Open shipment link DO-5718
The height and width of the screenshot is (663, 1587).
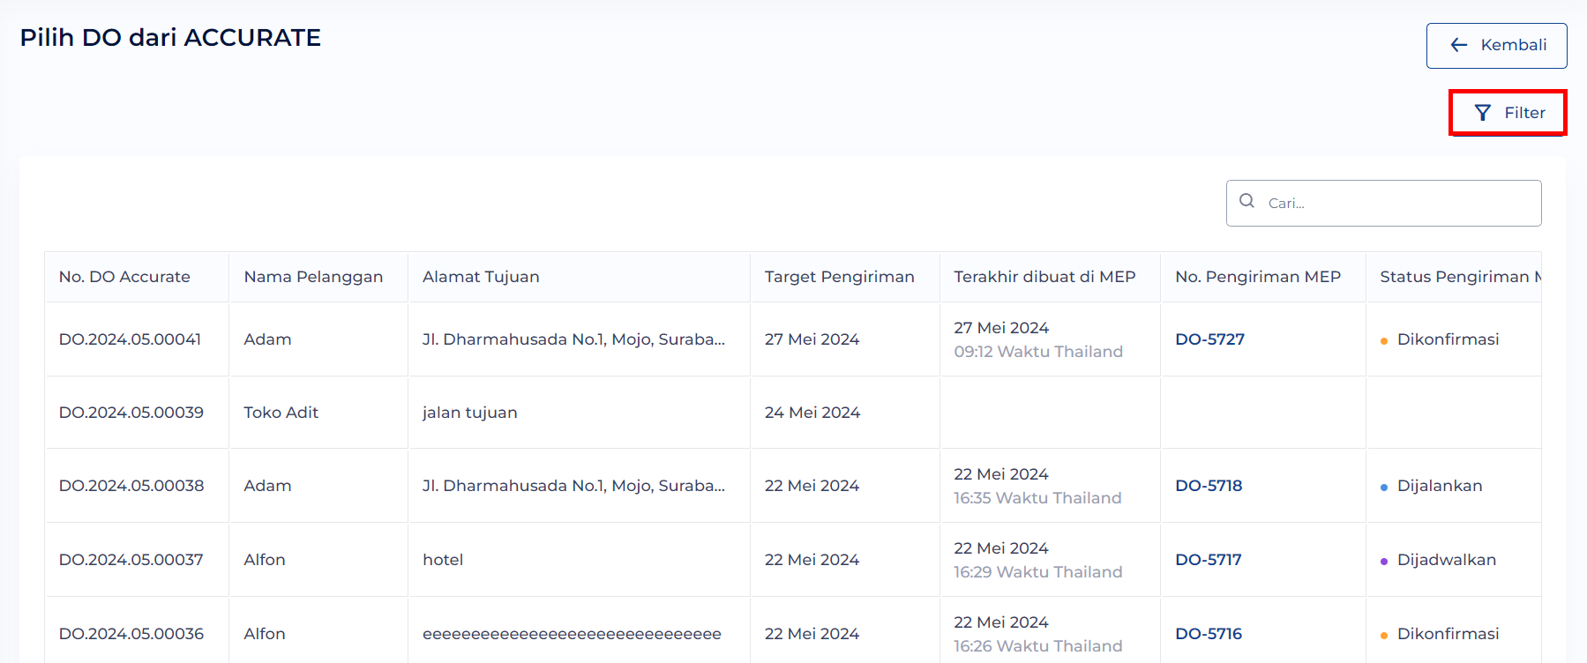coord(1209,486)
